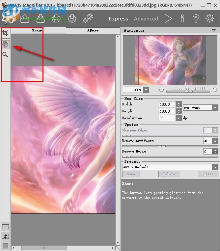
Task: Open help question mark icon
Action: tap(196, 19)
